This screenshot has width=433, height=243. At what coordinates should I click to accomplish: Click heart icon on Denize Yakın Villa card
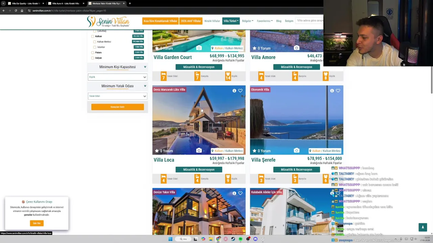(x=240, y=193)
